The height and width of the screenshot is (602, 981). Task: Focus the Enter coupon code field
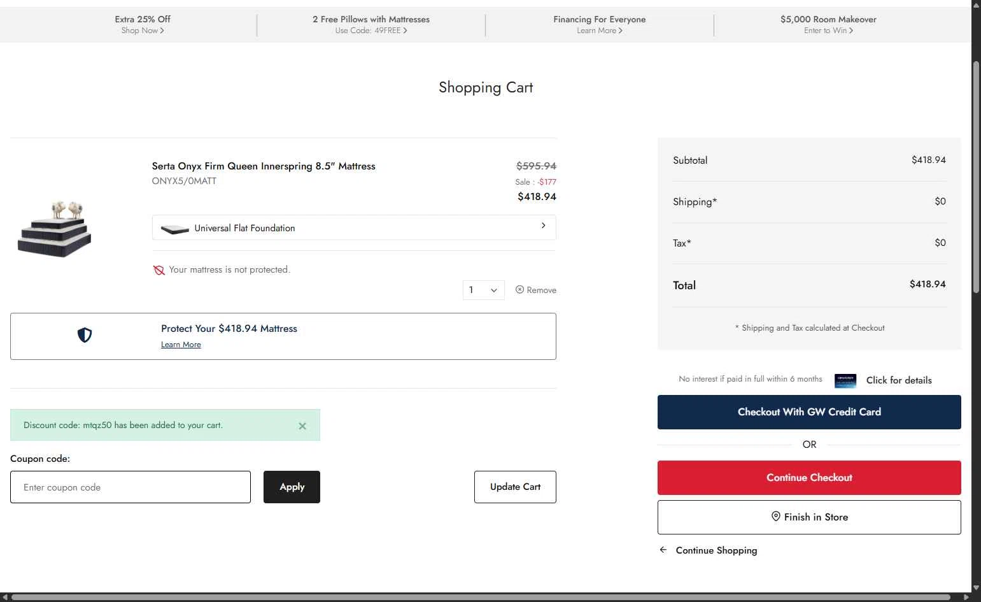tap(131, 487)
